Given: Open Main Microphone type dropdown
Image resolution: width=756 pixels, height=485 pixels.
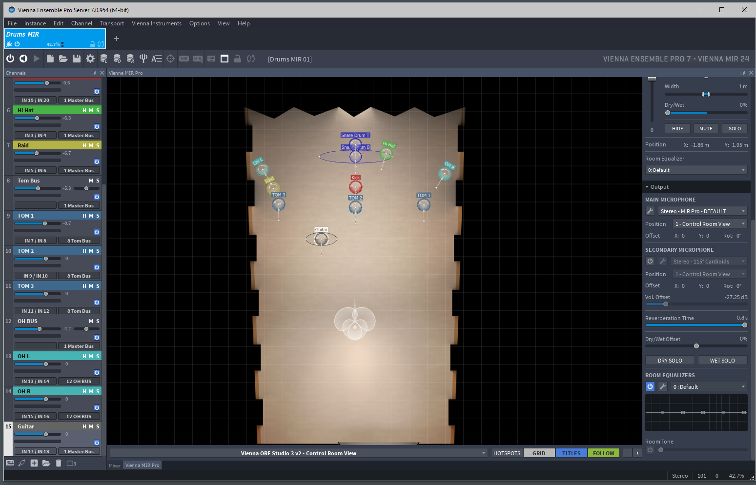Looking at the screenshot, I should pos(702,211).
